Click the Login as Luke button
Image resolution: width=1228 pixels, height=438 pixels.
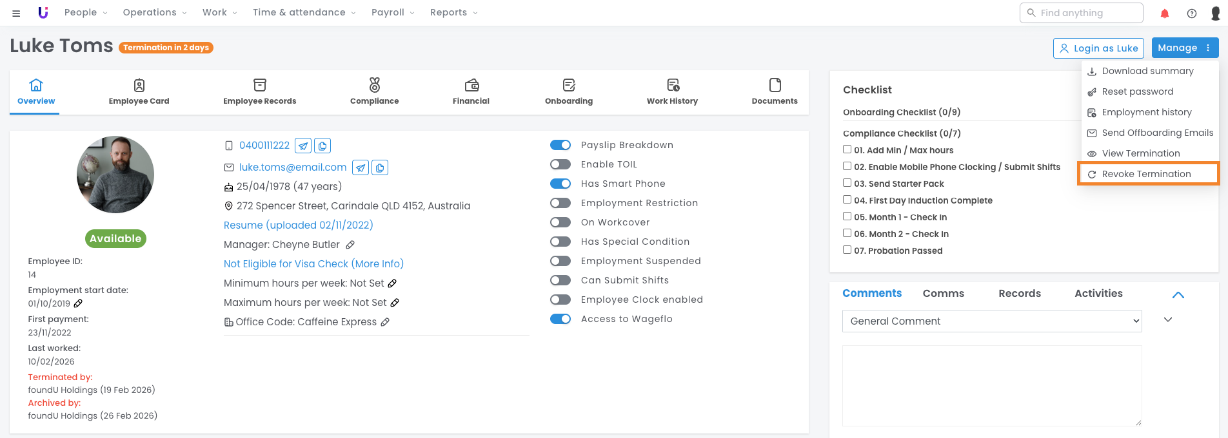tap(1098, 48)
